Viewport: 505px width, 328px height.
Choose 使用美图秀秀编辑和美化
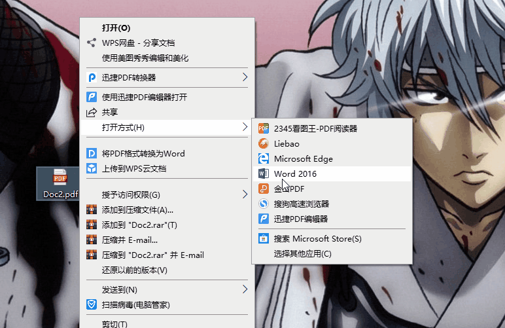(x=167, y=58)
